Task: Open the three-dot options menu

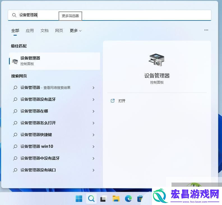Action: [x=206, y=30]
